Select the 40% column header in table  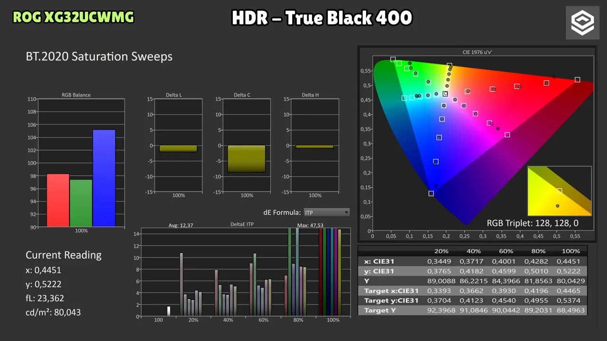(473, 251)
